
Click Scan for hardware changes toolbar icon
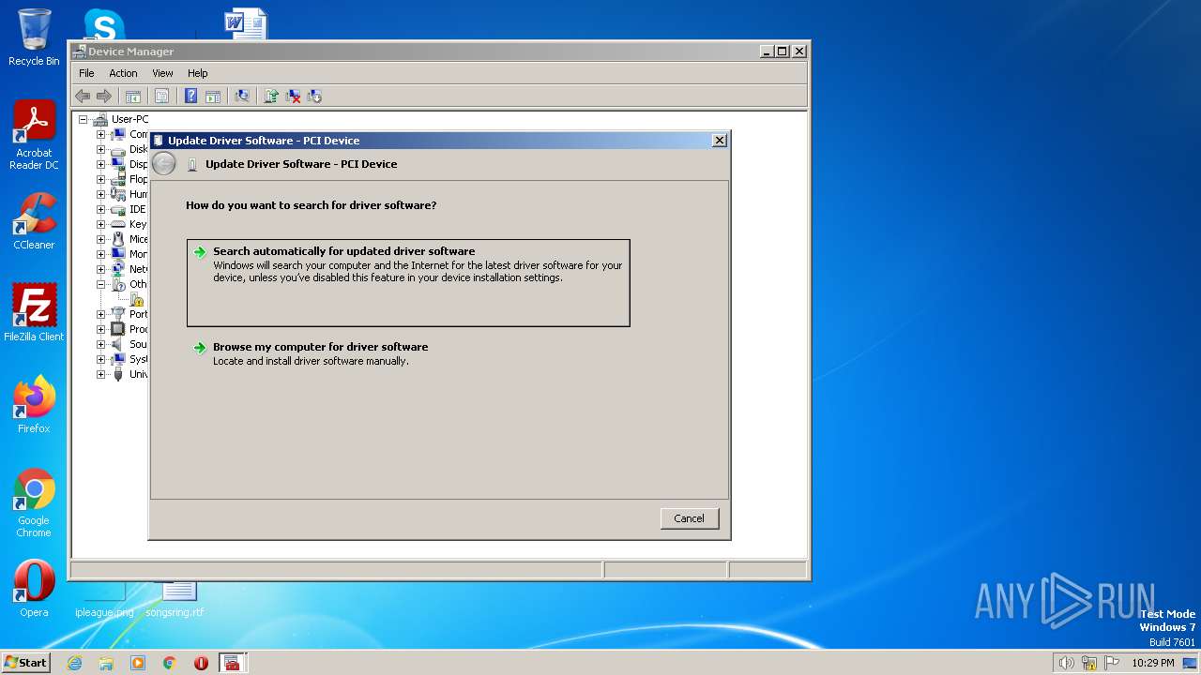(242, 96)
